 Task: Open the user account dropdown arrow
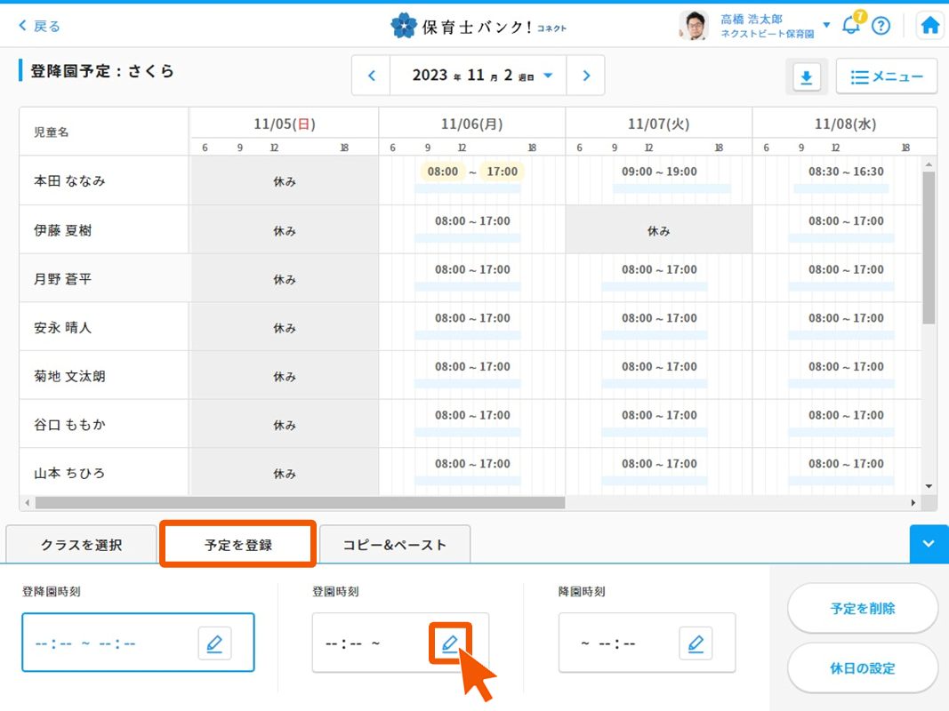pyautogui.click(x=826, y=25)
